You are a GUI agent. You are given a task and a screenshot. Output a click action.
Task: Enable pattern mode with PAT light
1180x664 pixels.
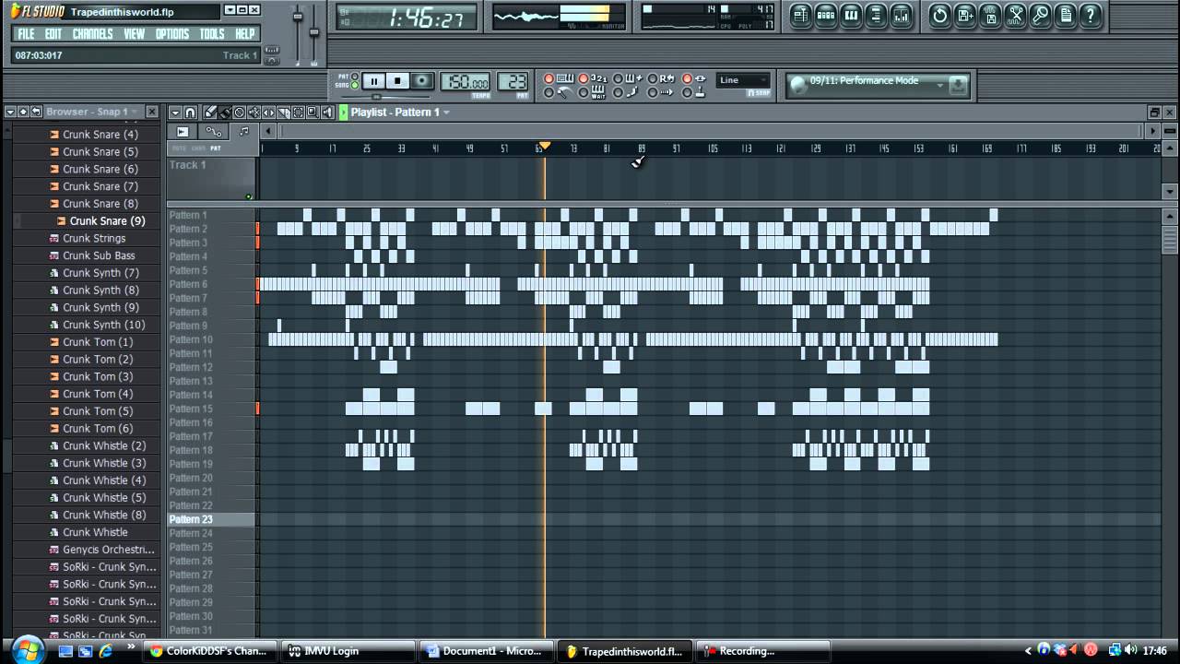[355, 77]
